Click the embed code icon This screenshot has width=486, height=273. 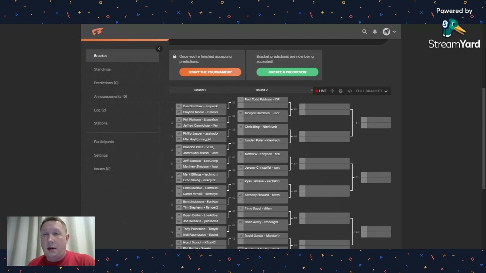(x=350, y=91)
